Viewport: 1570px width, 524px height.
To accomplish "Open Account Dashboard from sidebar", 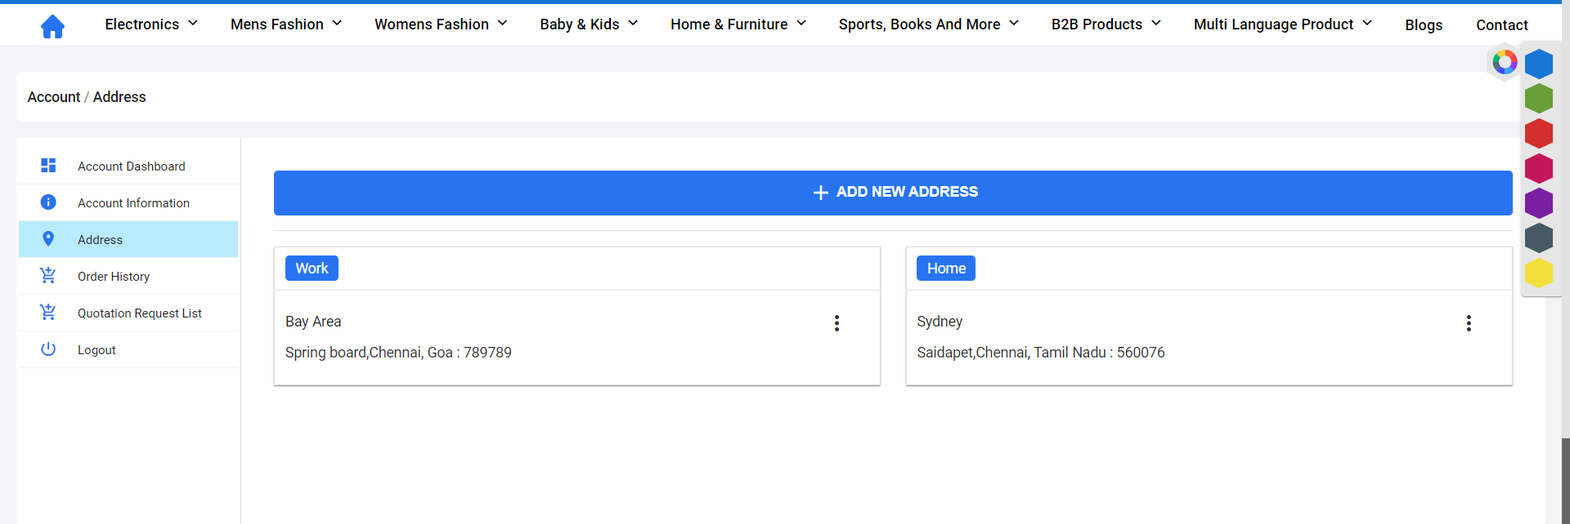I will [128, 166].
